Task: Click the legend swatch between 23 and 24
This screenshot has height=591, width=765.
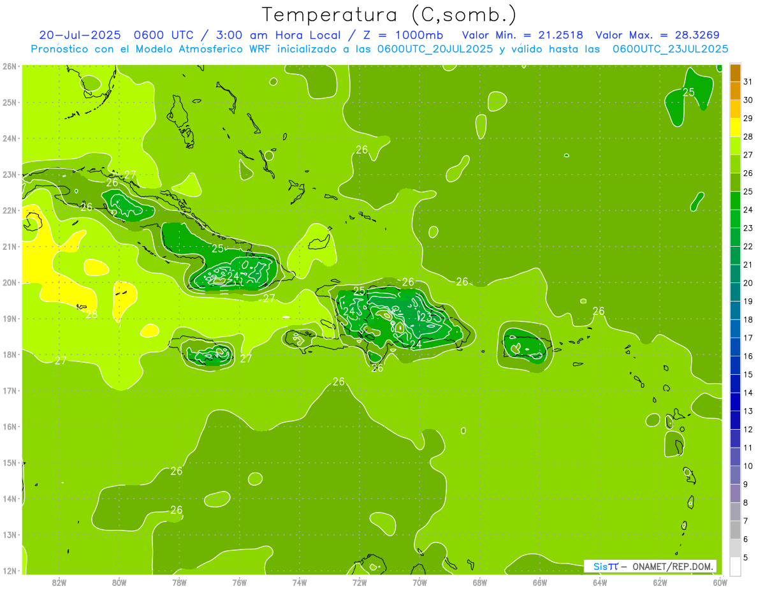Action: (735, 219)
